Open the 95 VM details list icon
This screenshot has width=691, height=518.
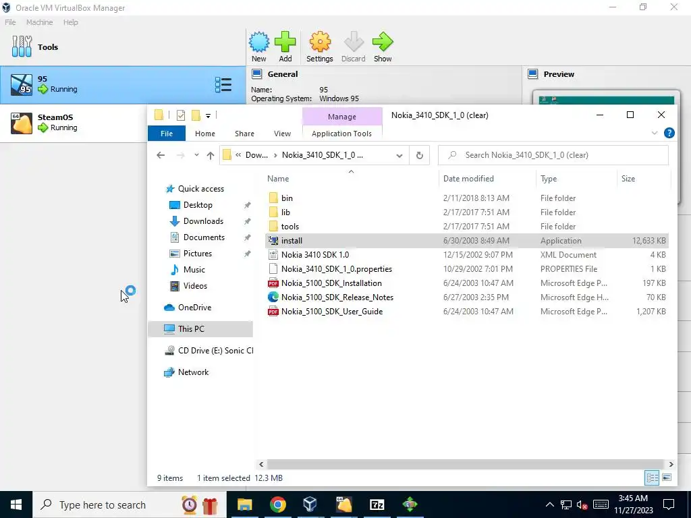(223, 84)
